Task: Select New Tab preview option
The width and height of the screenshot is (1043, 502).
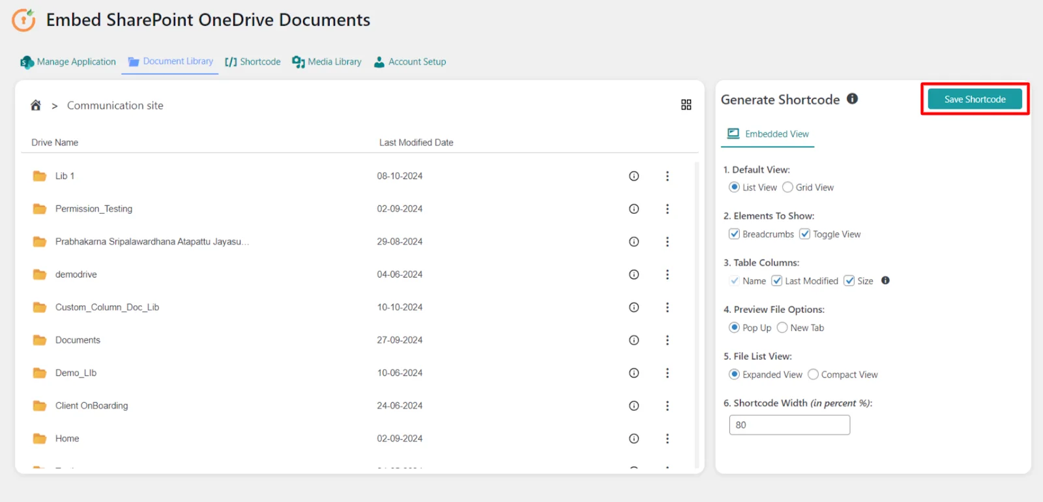Action: tap(782, 327)
